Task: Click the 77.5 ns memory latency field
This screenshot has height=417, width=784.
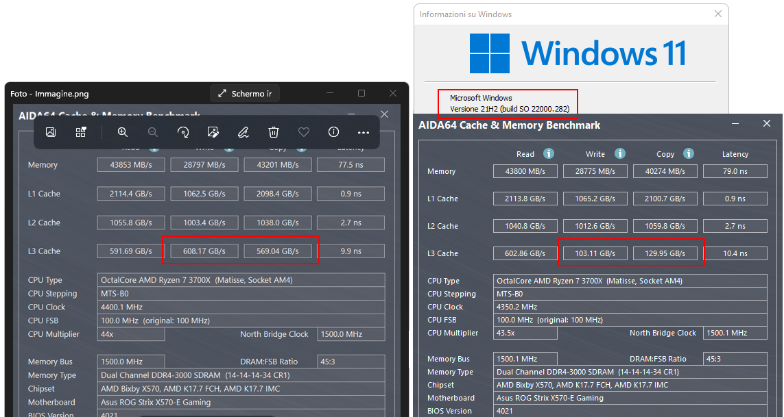Action: click(351, 165)
